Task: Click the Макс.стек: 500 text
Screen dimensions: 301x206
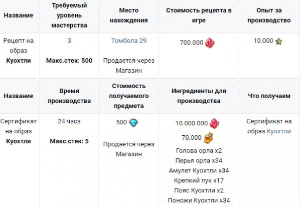Action: 72,61
